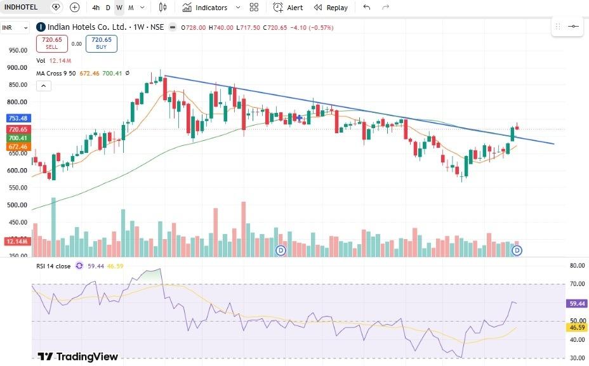589x366 pixels.
Task: Click the 720.65 BUY button
Action: (102, 43)
